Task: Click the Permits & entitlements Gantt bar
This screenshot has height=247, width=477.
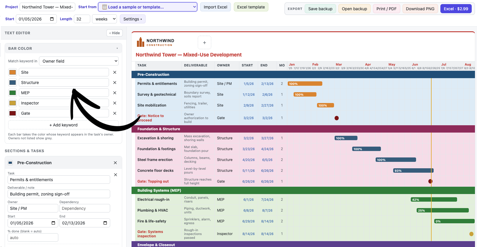Action: pyautogui.click(x=305, y=84)
